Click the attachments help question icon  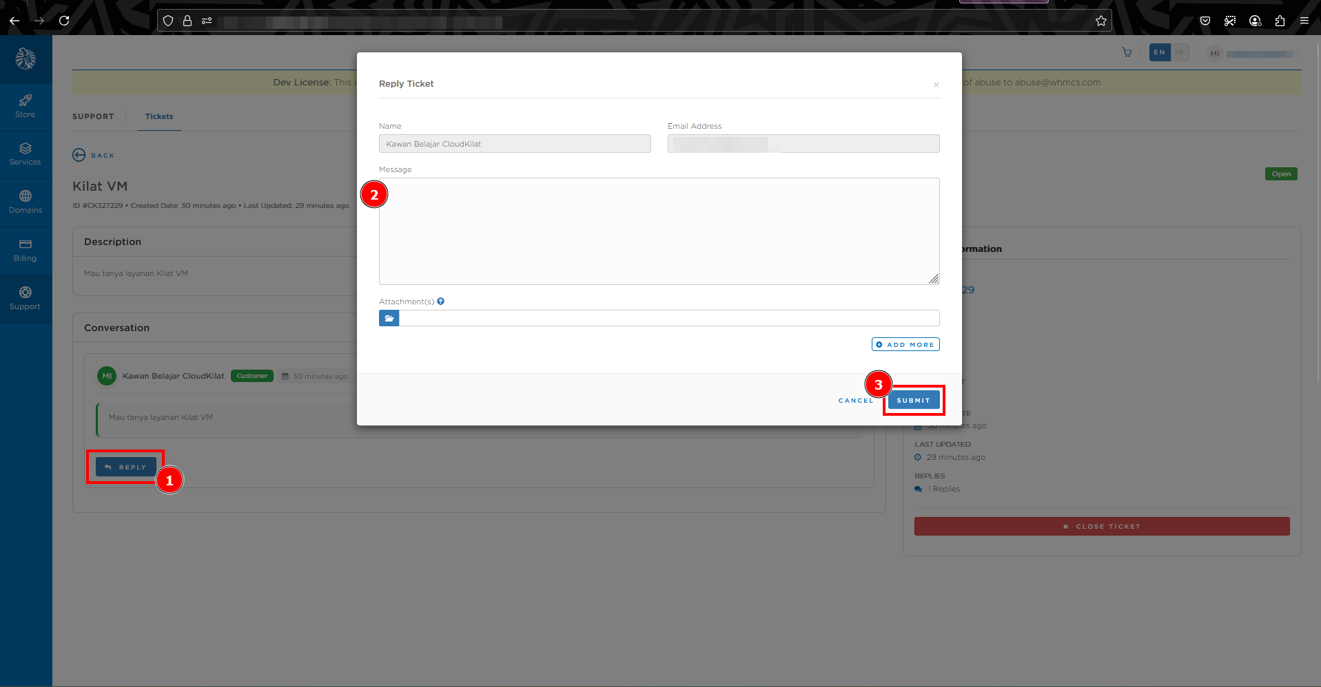pyautogui.click(x=440, y=302)
